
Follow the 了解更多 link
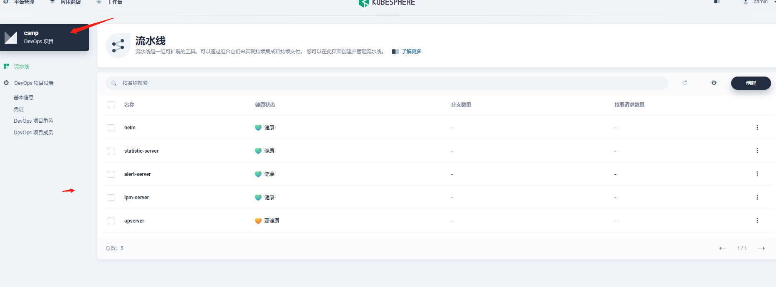pyautogui.click(x=411, y=52)
